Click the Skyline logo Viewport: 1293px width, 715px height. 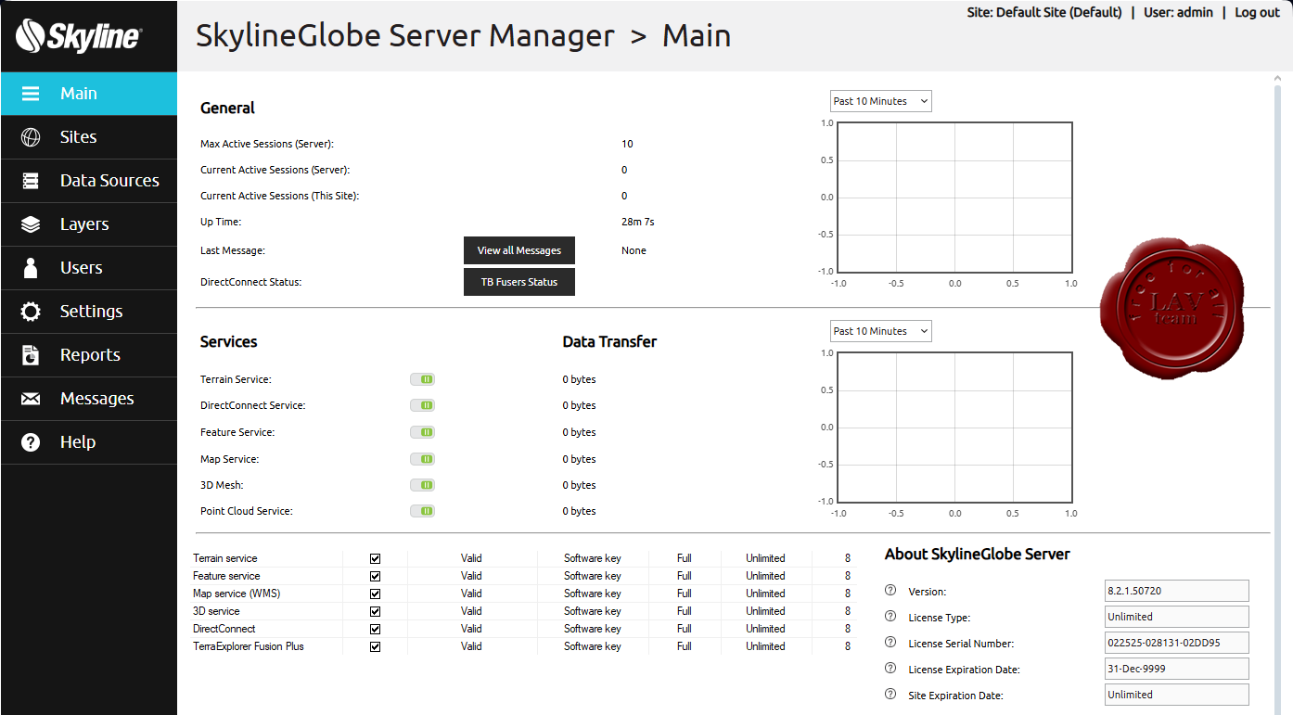(79, 36)
